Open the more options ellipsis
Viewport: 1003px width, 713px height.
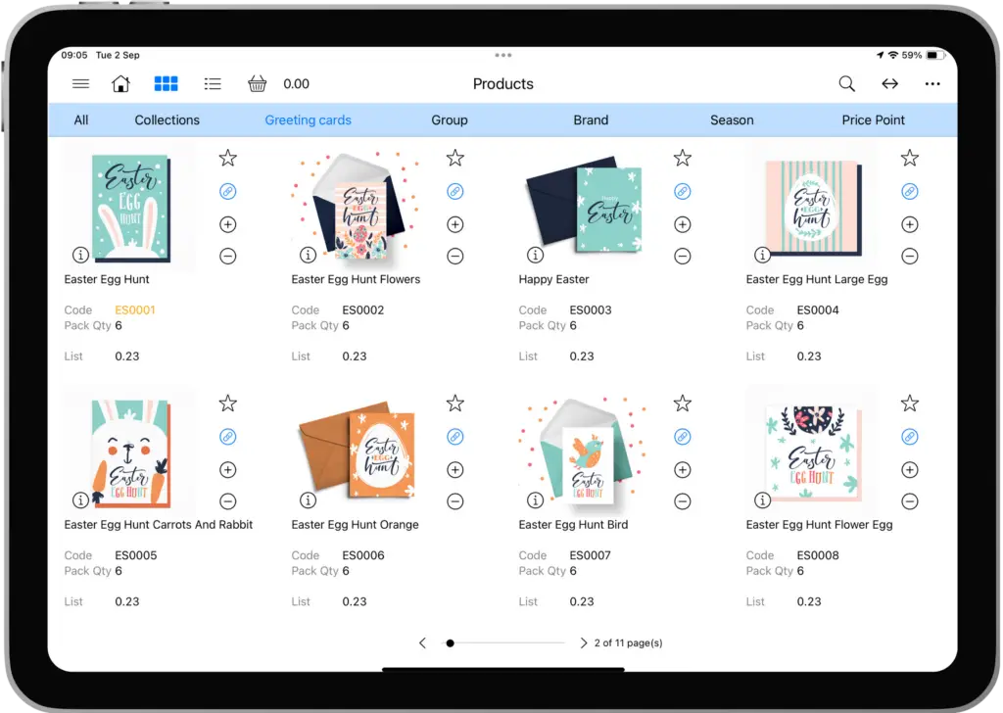[932, 84]
